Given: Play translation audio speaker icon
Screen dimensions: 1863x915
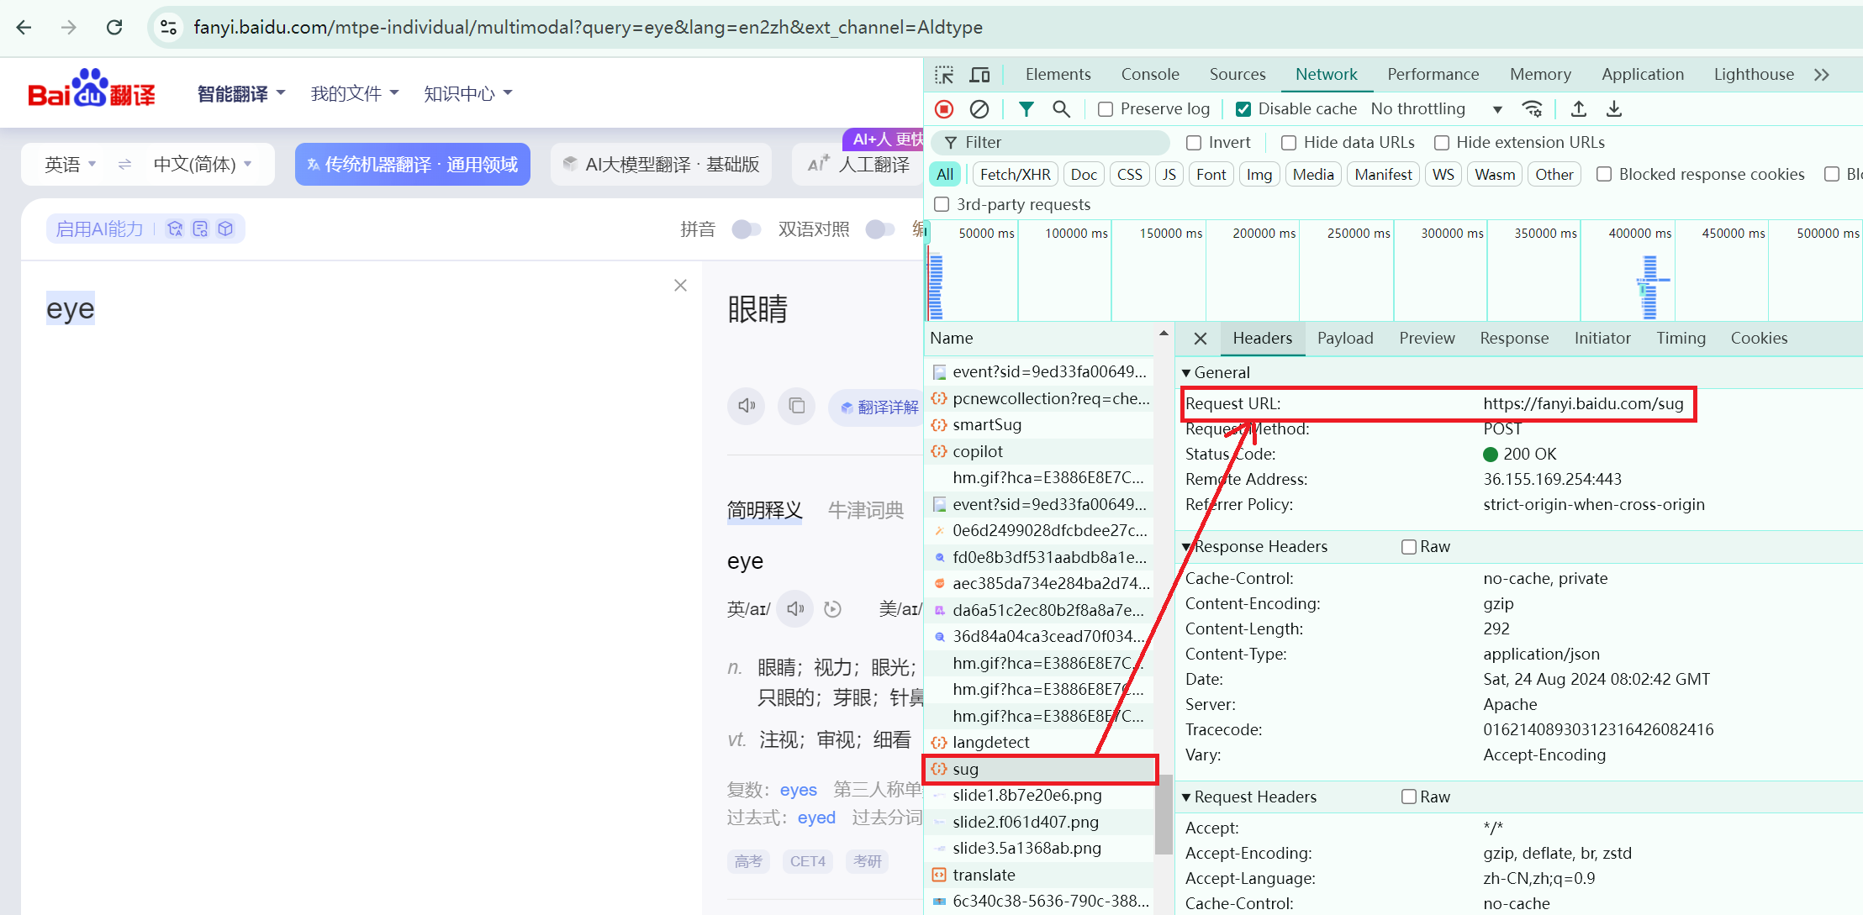Looking at the screenshot, I should tap(747, 407).
